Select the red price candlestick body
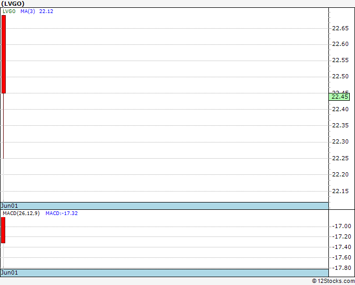 [x=4, y=54]
